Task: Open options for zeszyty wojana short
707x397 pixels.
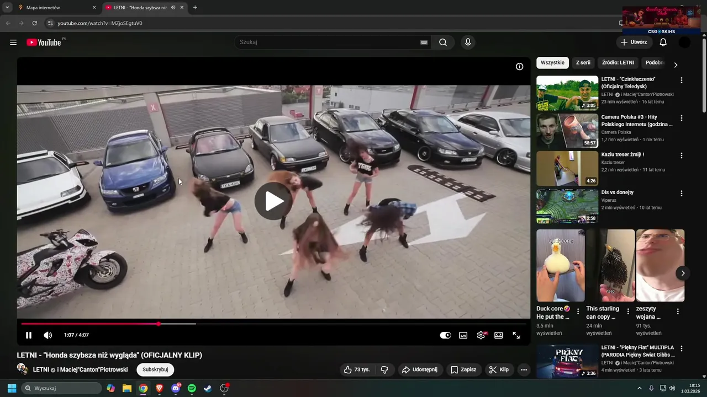Action: point(678,312)
